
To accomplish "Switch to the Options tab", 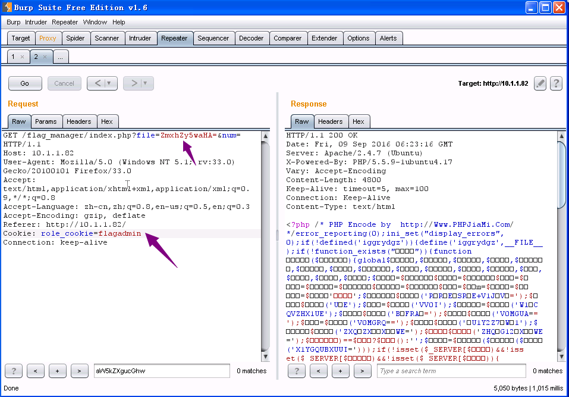I will point(359,38).
